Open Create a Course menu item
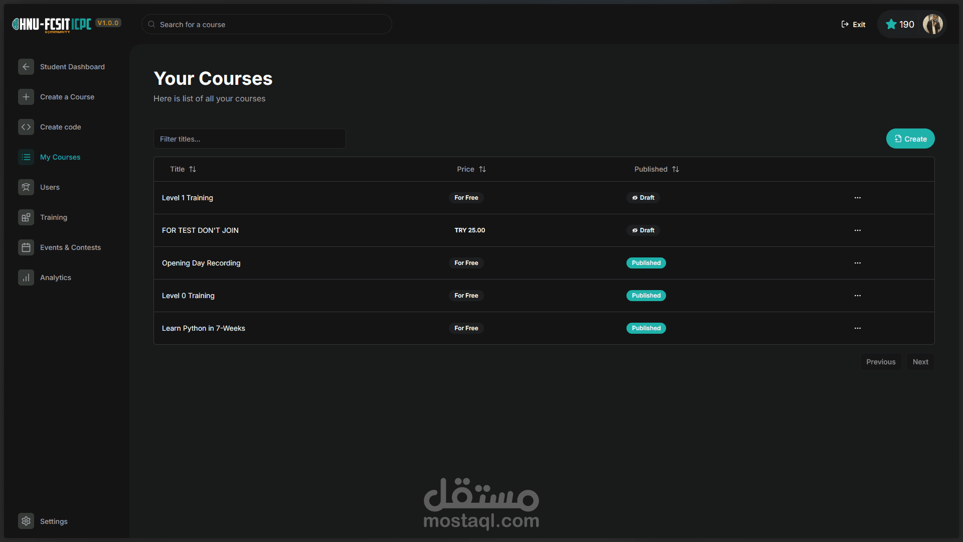The image size is (963, 542). [x=67, y=97]
